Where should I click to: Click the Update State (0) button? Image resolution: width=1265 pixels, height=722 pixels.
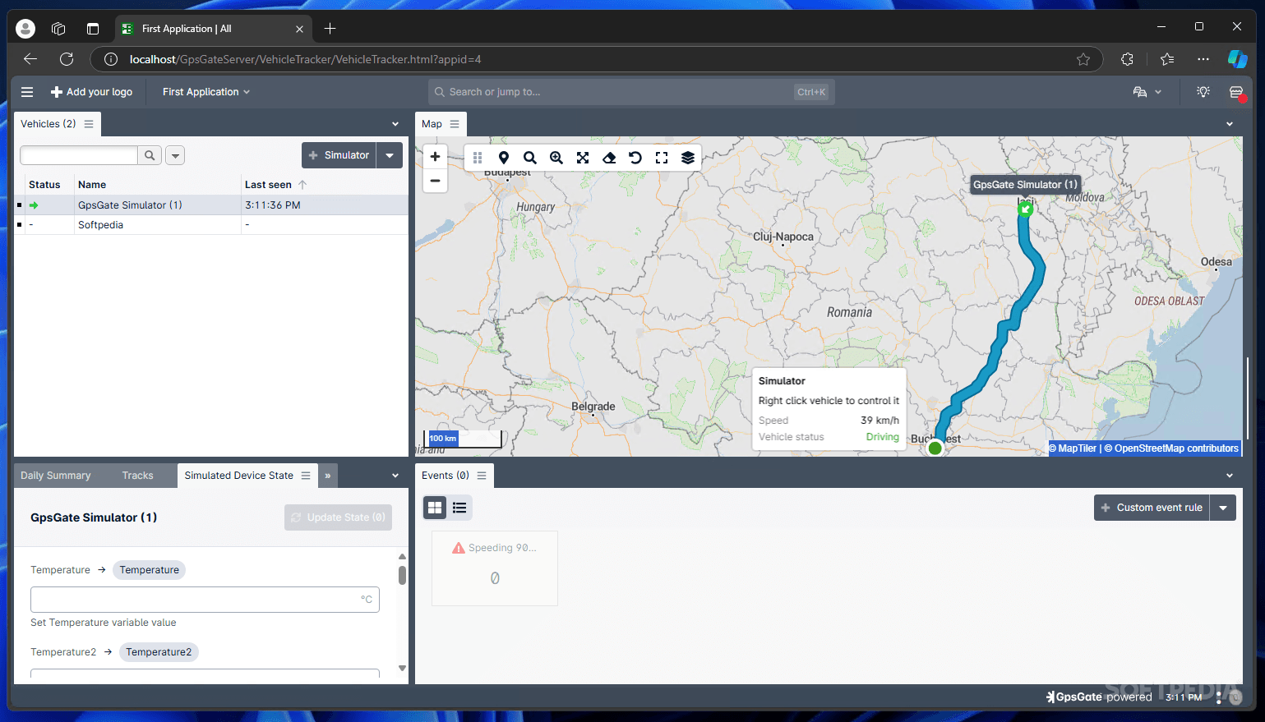(338, 517)
